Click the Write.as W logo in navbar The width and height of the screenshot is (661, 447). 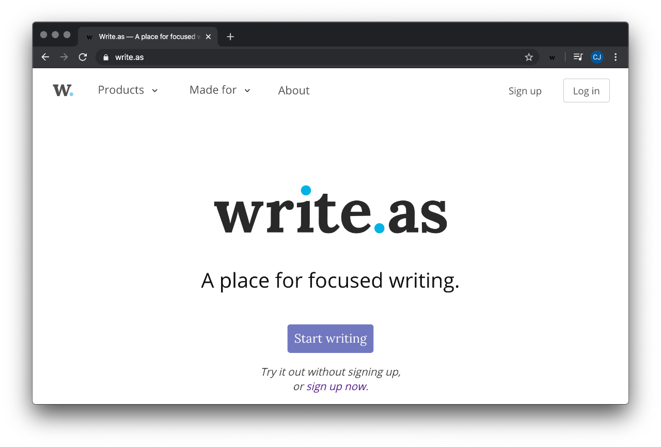pyautogui.click(x=63, y=90)
